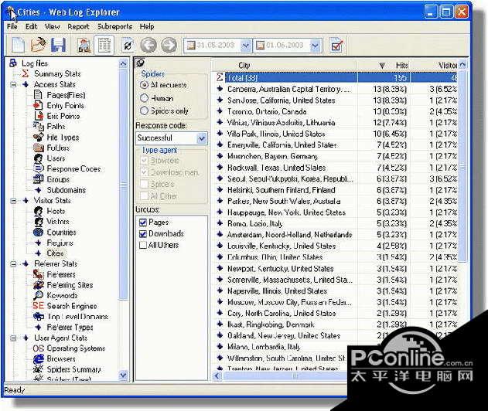Click the checkmark options toolbar icon
488x411 pixels.
click(336, 46)
